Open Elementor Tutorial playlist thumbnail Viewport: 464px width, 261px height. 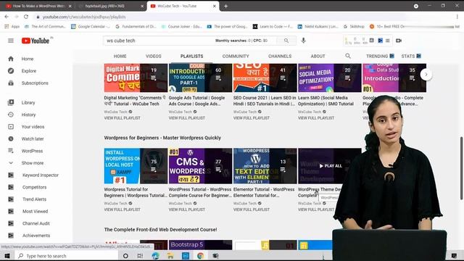(x=265, y=166)
